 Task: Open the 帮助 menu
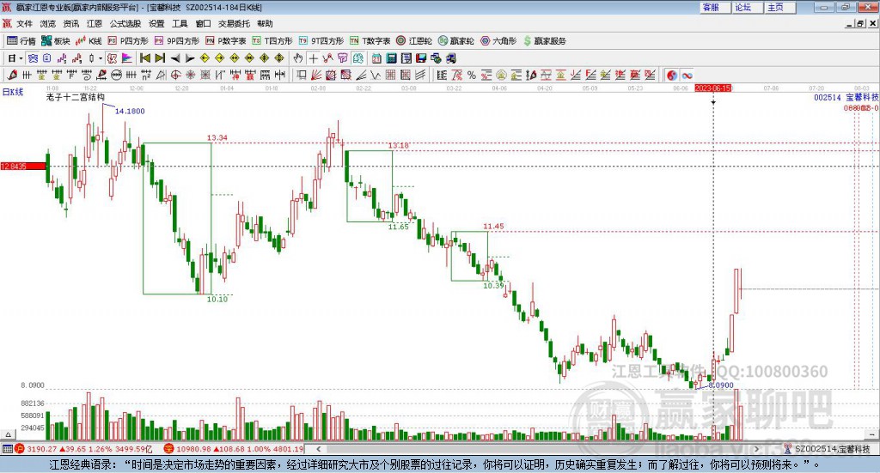pyautogui.click(x=265, y=23)
